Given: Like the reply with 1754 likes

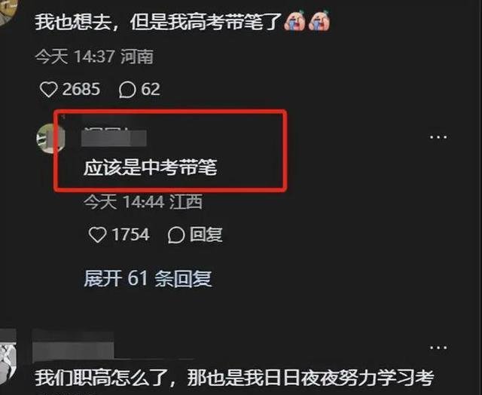Looking at the screenshot, I should [97, 235].
